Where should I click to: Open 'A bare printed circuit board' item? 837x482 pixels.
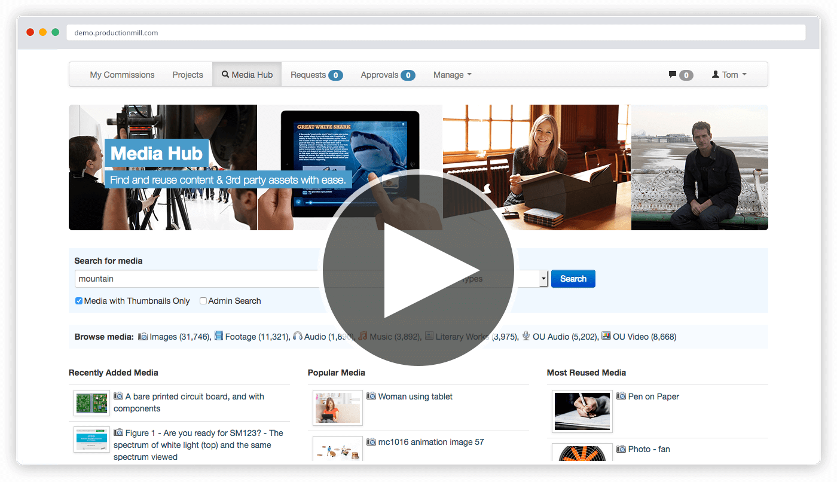click(189, 402)
